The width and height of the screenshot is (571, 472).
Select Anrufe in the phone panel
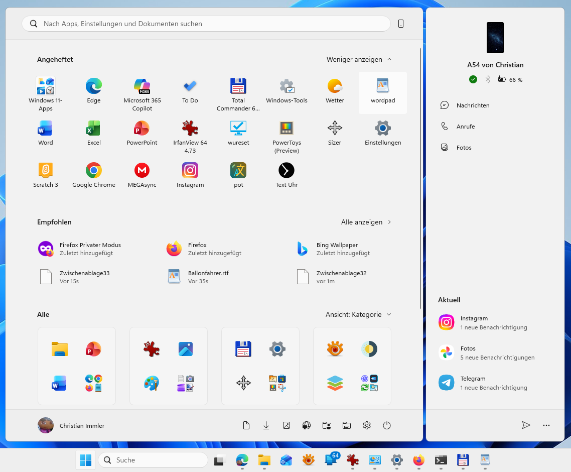(x=465, y=127)
